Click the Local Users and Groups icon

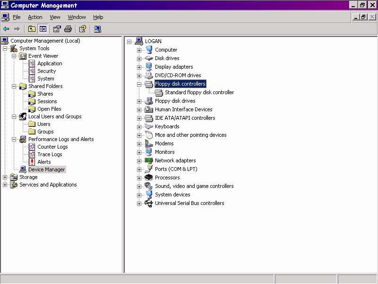23,116
